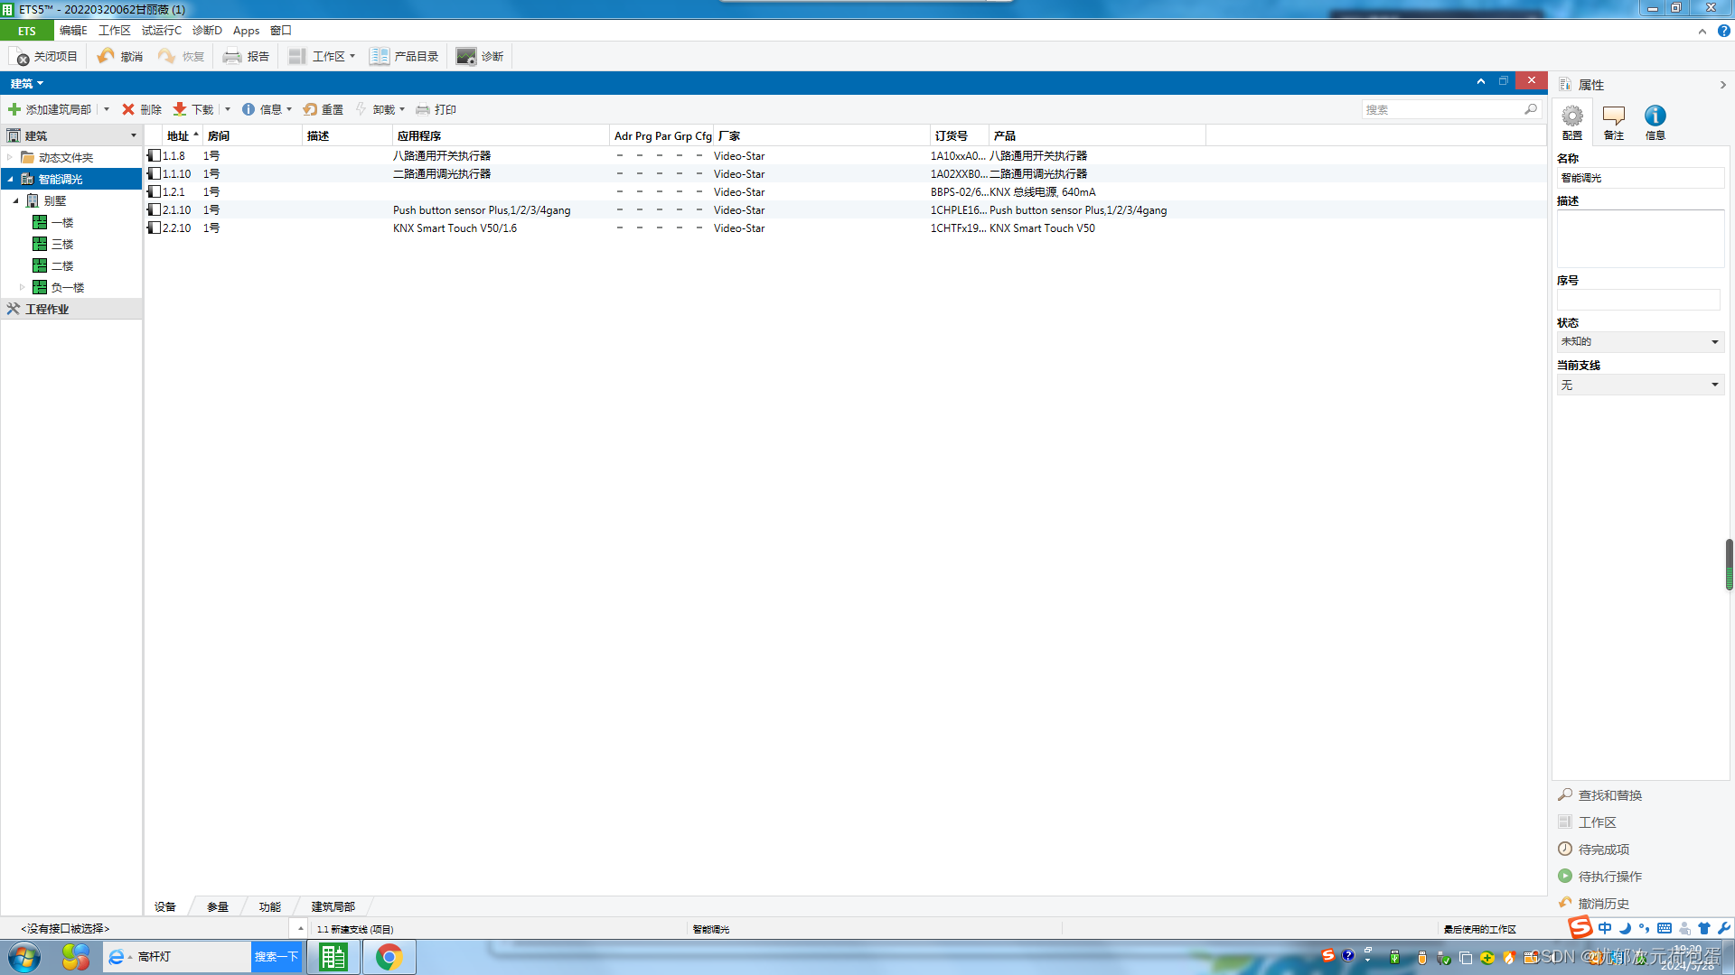
Task: Open the 状态 status dropdown
Action: point(1639,342)
